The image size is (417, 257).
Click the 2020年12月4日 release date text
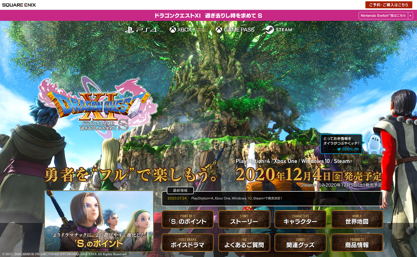[309, 174]
